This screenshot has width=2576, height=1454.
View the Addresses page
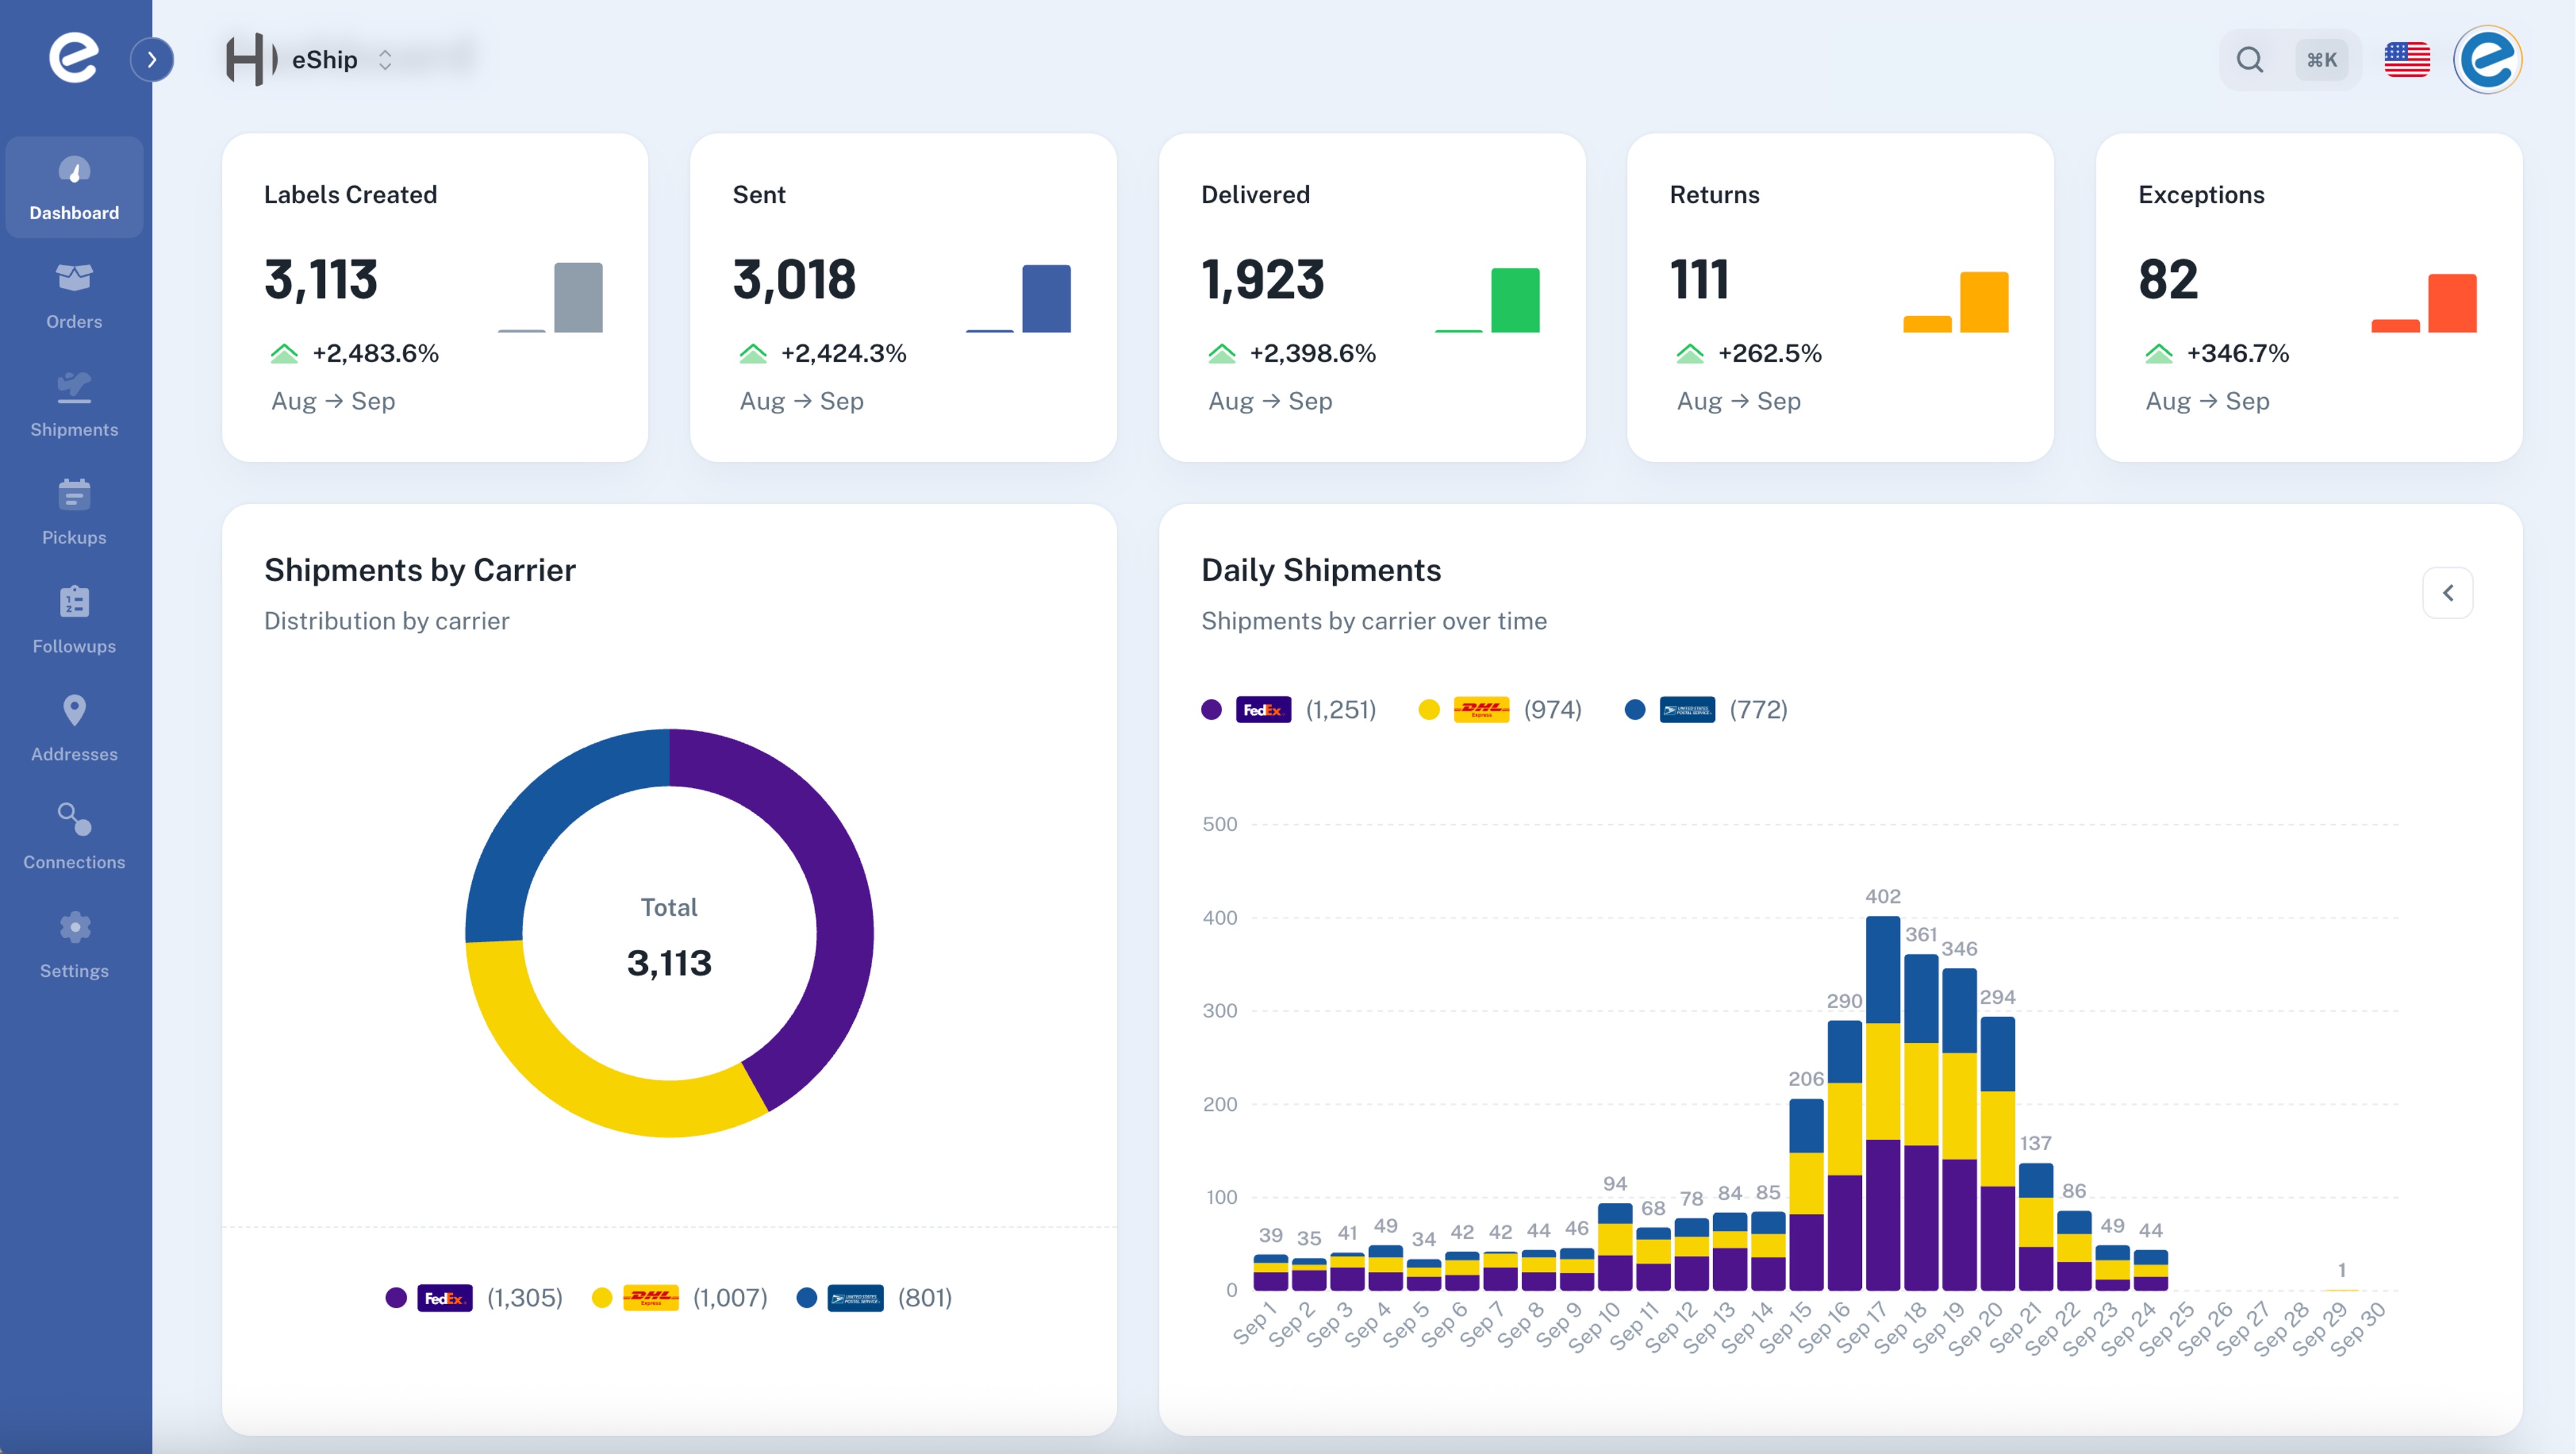click(74, 727)
